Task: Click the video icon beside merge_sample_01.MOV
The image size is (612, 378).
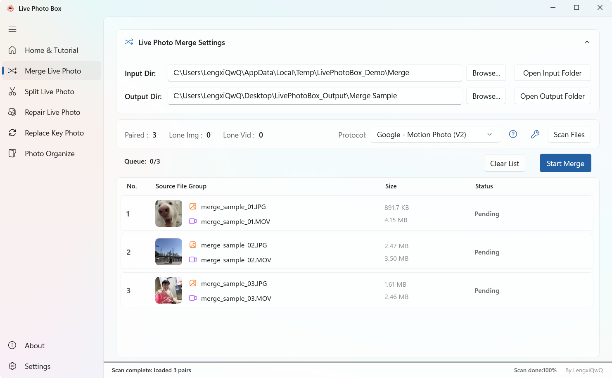Action: [193, 221]
